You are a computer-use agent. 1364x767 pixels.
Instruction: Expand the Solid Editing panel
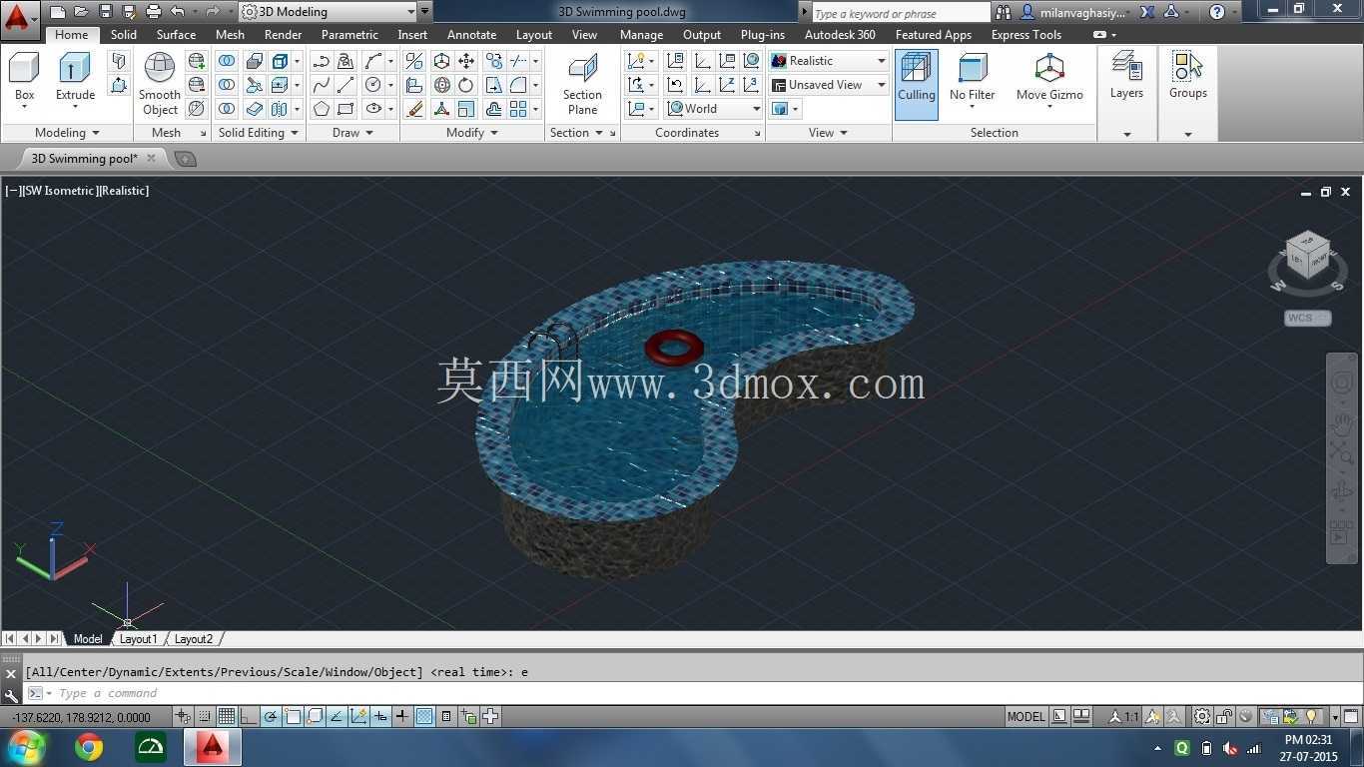tap(259, 133)
